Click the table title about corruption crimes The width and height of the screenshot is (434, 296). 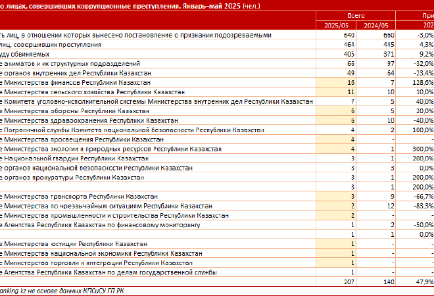130,6
